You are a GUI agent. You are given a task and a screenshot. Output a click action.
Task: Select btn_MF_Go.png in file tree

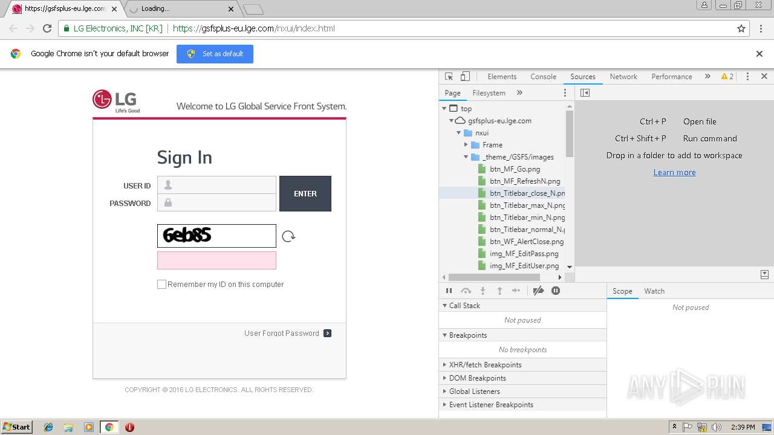(515, 169)
